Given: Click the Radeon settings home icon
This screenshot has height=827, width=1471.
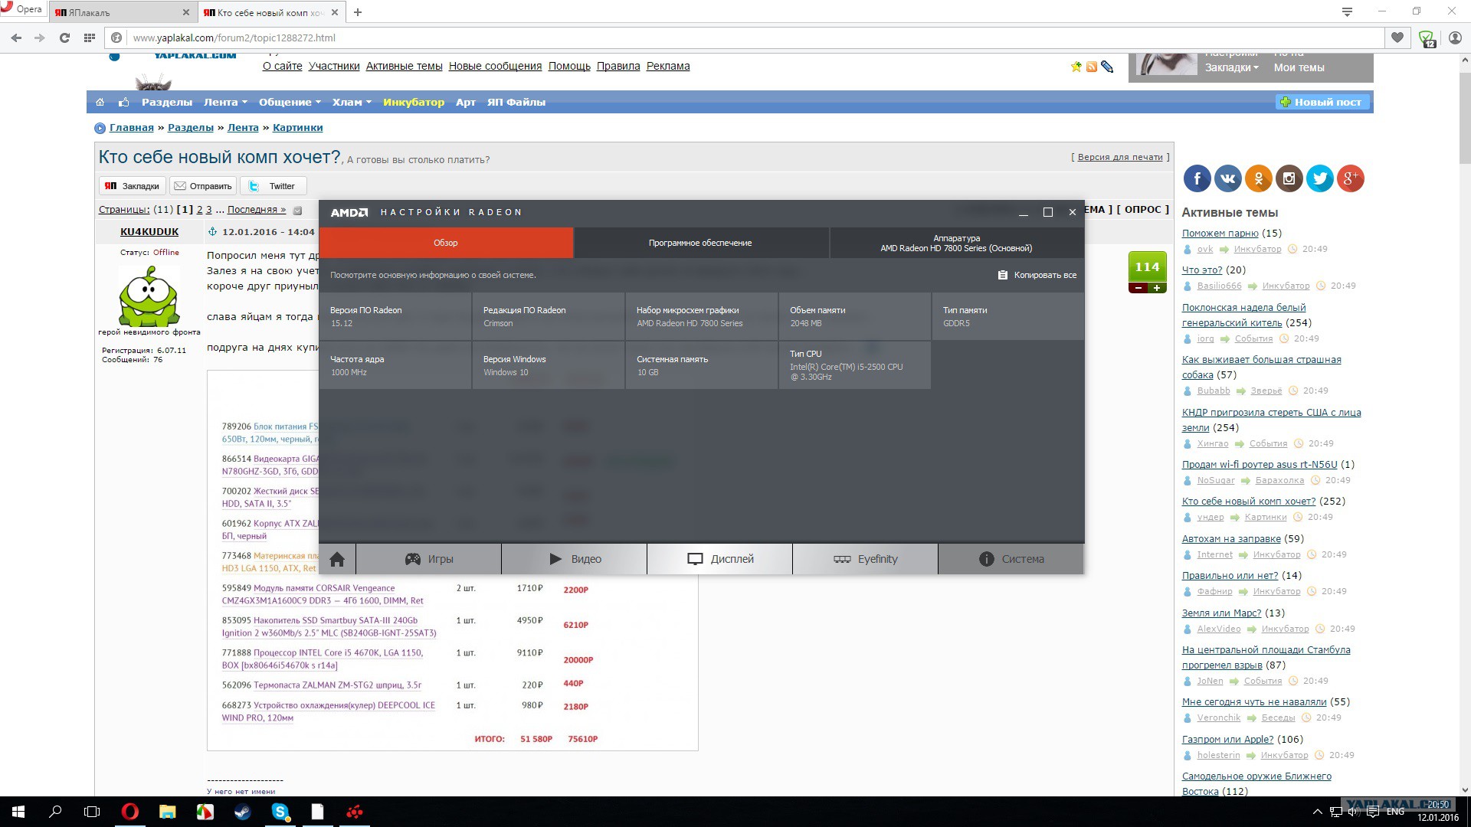Looking at the screenshot, I should pos(337,559).
